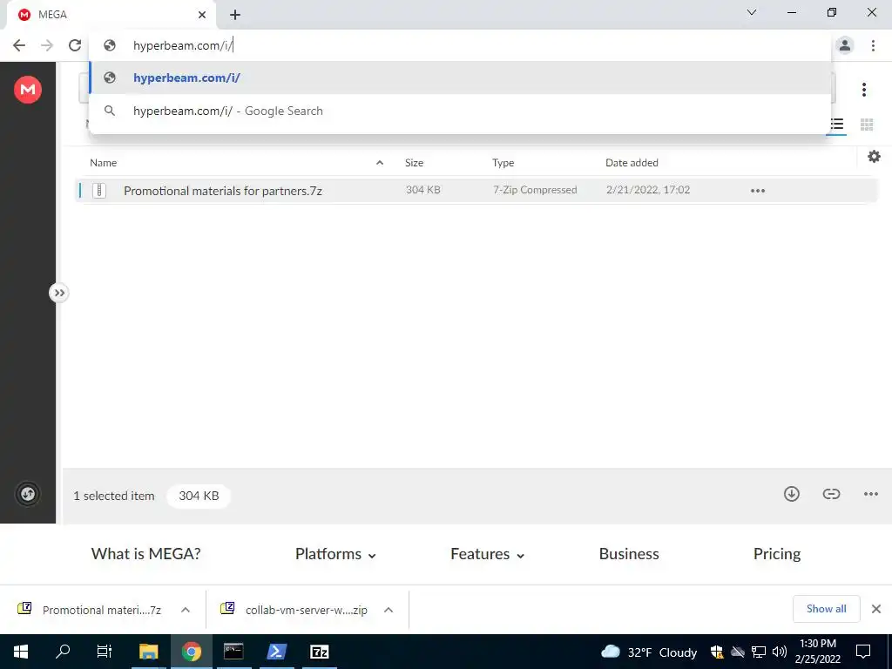The height and width of the screenshot is (669, 892).
Task: Click the browser forward arrow
Action: (47, 45)
